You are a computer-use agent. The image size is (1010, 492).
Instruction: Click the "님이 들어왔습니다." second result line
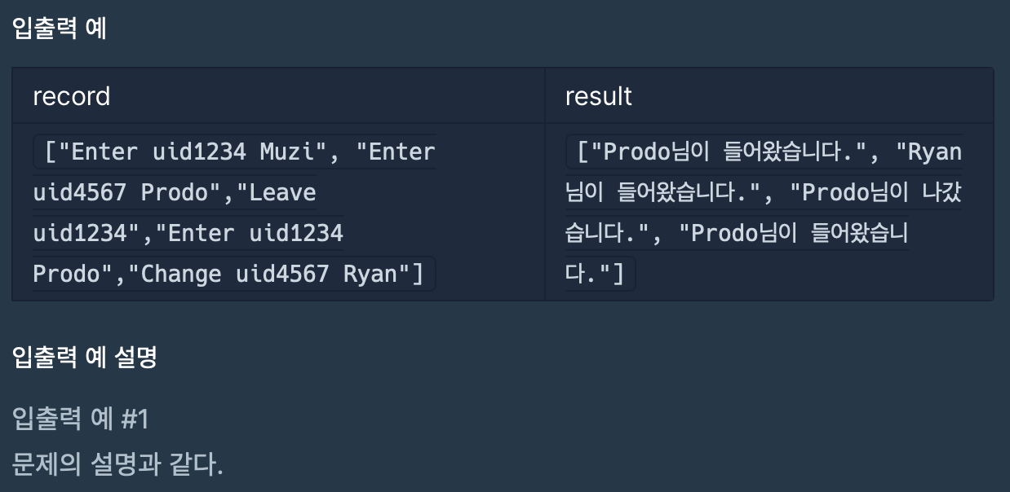(x=659, y=192)
